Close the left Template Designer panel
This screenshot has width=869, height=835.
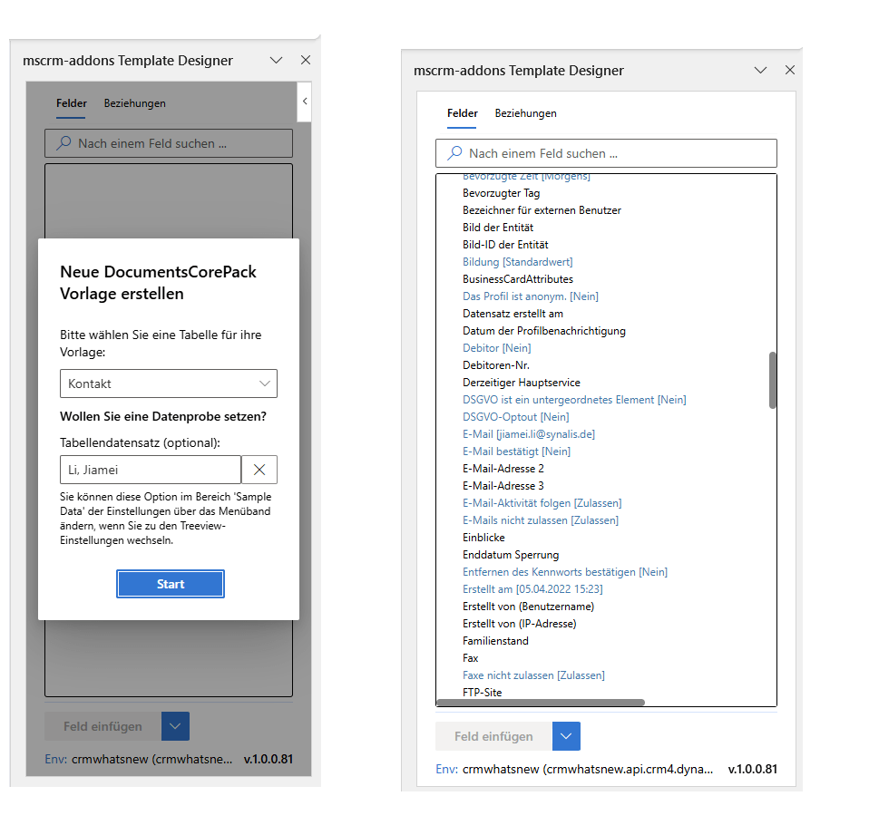(306, 60)
